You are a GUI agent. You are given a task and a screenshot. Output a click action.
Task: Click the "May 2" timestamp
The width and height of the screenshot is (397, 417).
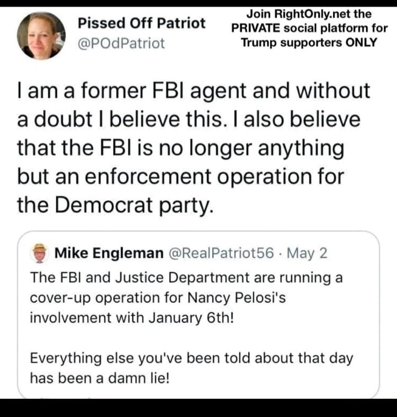tap(308, 253)
